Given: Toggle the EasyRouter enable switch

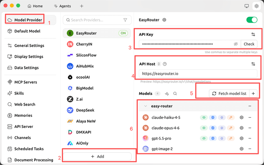Looking at the screenshot, I should (x=252, y=20).
